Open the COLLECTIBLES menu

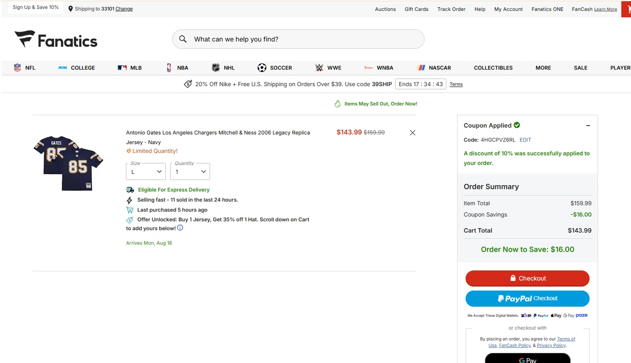tap(493, 68)
